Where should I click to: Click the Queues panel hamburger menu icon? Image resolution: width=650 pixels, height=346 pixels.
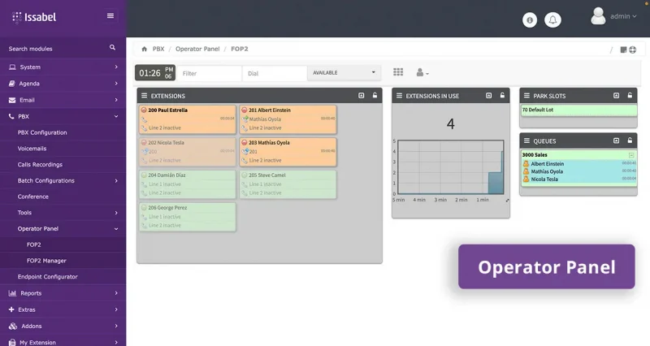click(527, 141)
